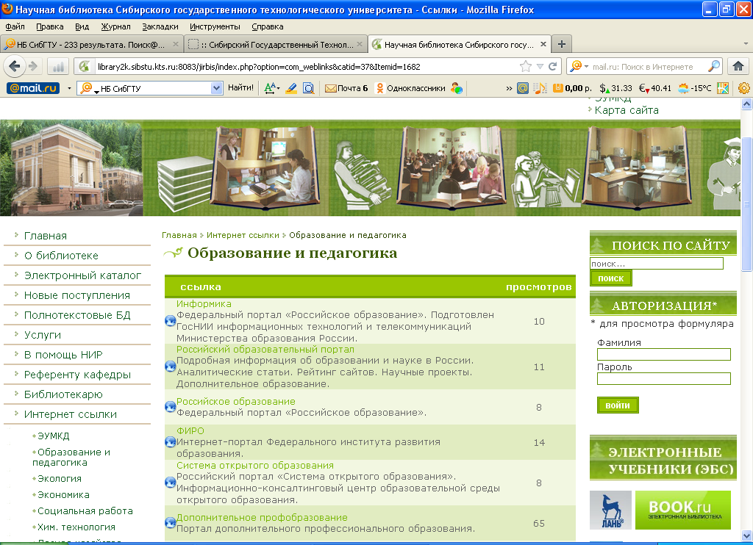Open the Firefox home page icon

pos(738,66)
